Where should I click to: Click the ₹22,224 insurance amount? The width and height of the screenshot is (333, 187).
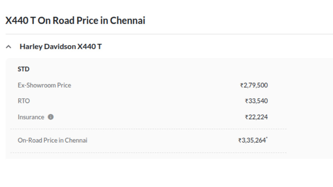256,117
